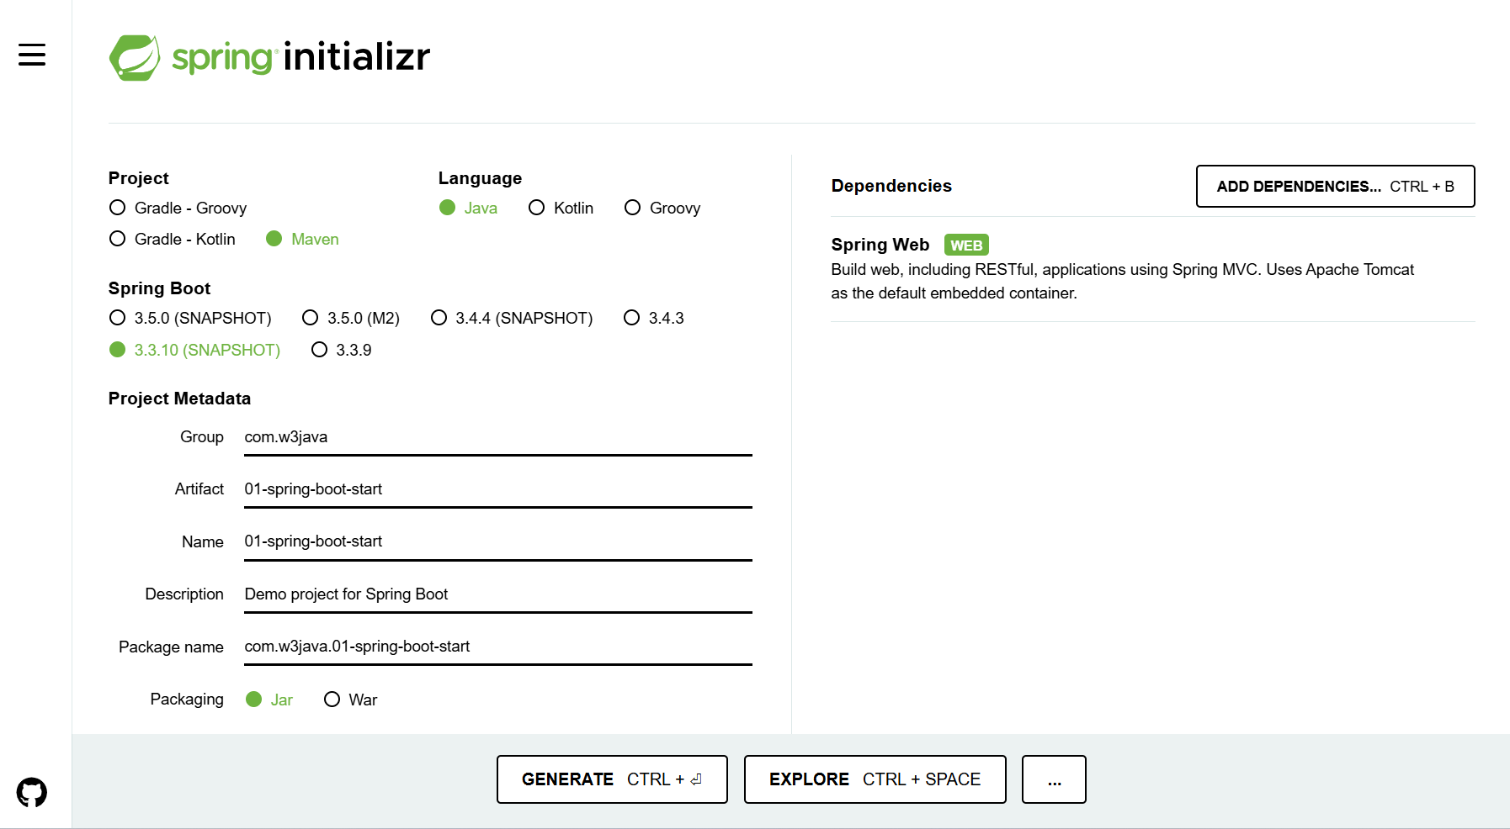Open the hamburger side menu
1510x829 pixels.
tap(32, 55)
